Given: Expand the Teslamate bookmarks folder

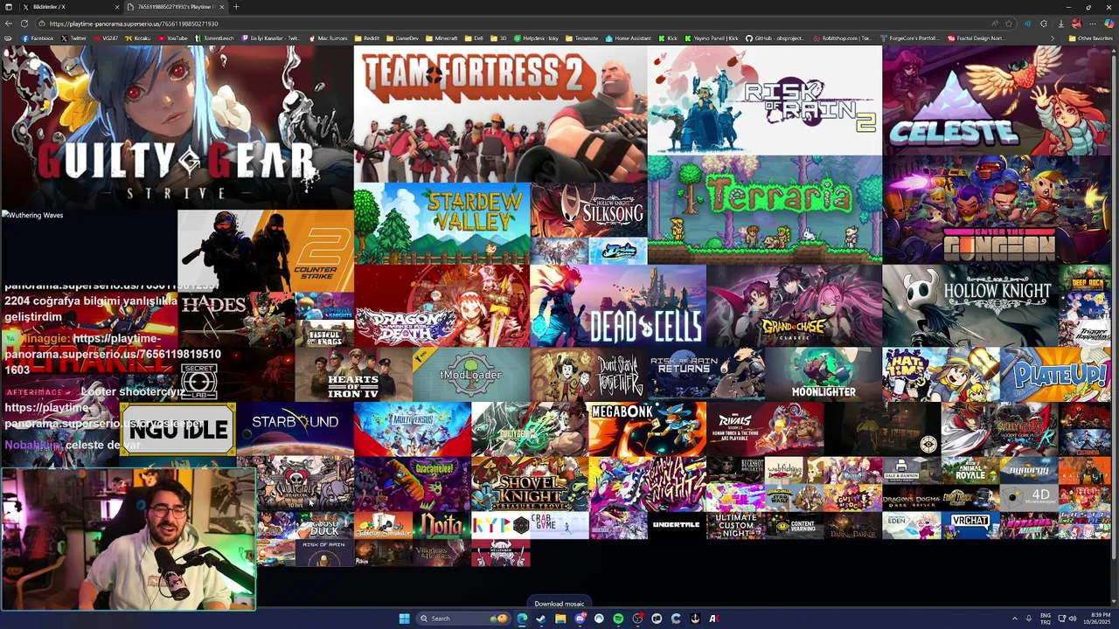Looking at the screenshot, I should (x=581, y=38).
